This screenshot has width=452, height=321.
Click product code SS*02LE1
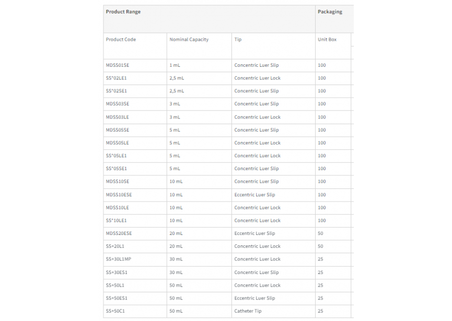click(x=116, y=78)
